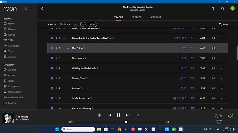Open volume control speaker icon
This screenshot has width=238, height=133.
(231, 116)
